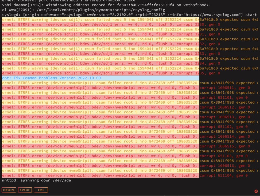Click nvme0n1p1 error line with corrupt 1006514

126,137
